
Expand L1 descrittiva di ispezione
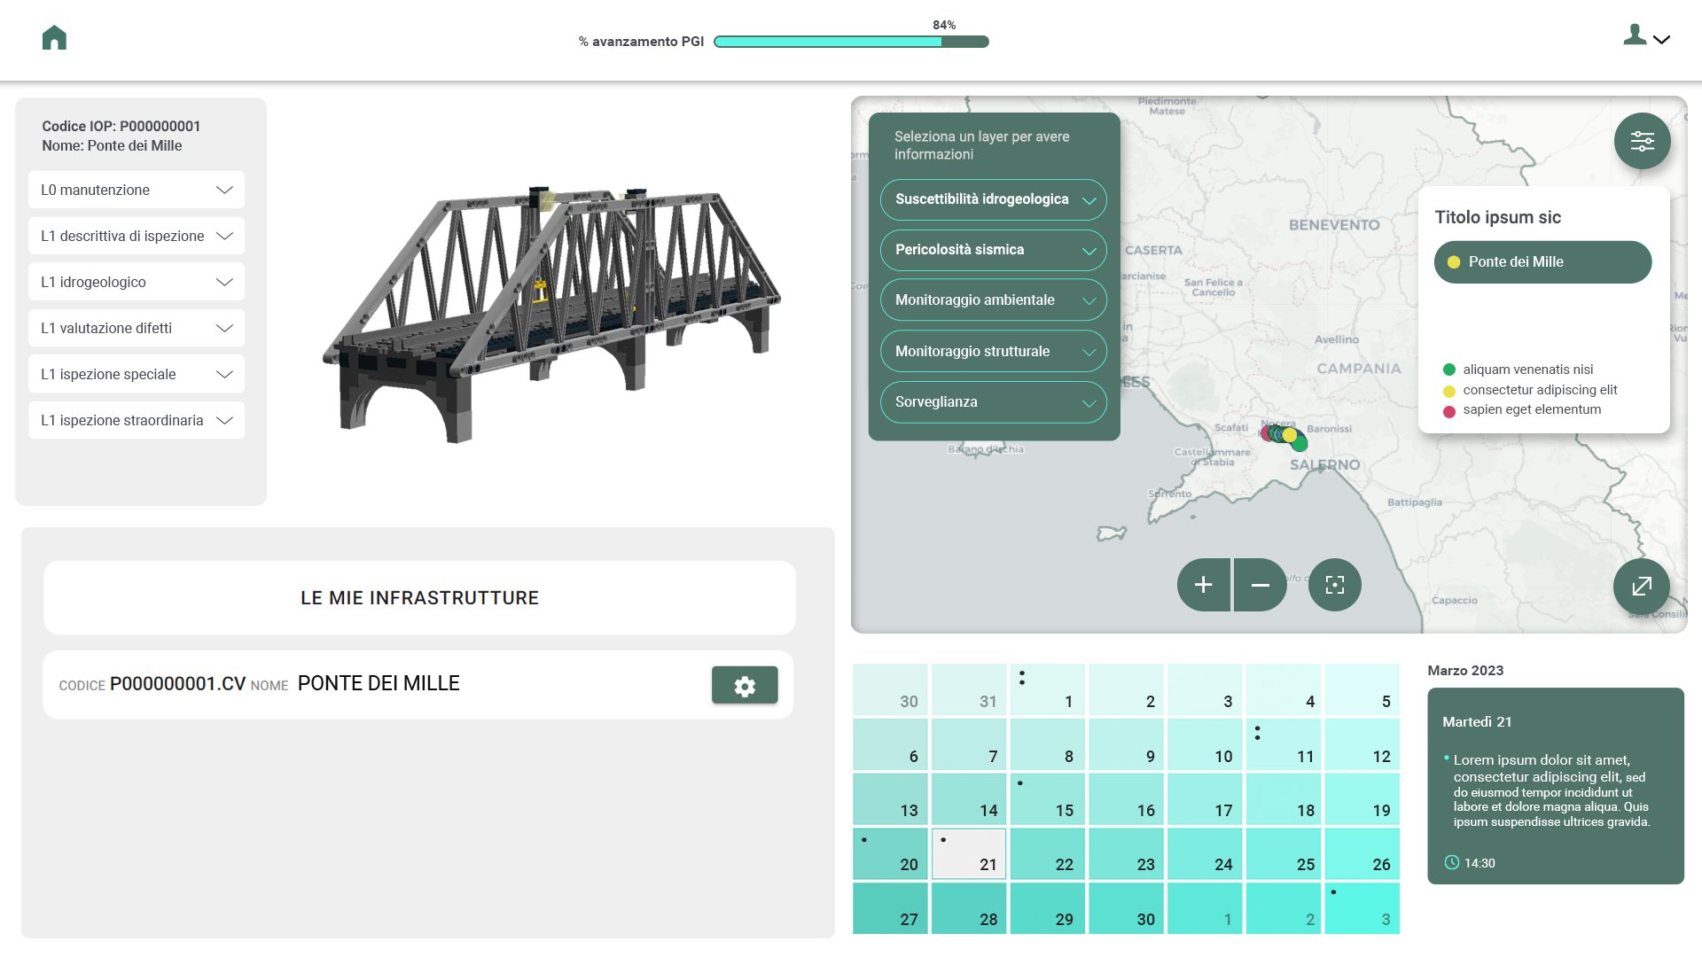(x=137, y=236)
